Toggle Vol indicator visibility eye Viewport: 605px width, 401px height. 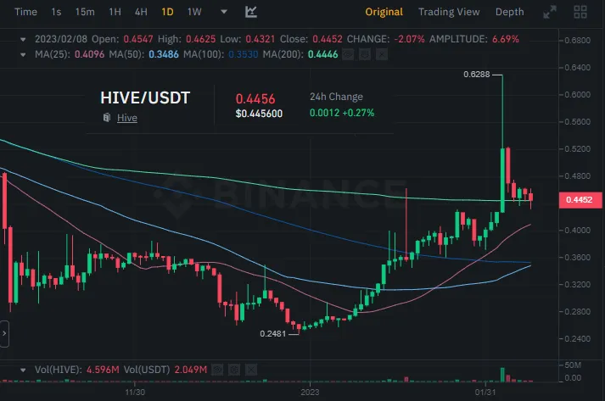click(217, 370)
